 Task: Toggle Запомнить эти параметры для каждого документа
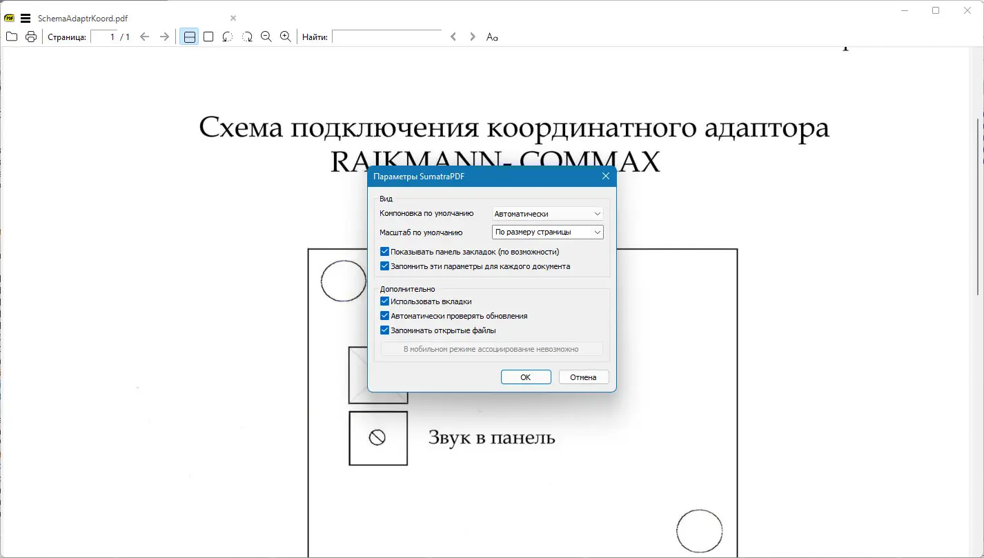tap(385, 266)
